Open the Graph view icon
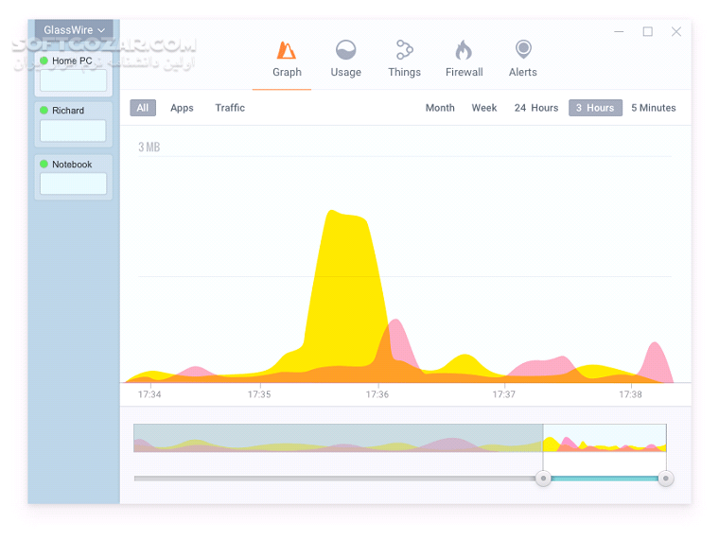Image resolution: width=719 pixels, height=540 pixels. [287, 50]
